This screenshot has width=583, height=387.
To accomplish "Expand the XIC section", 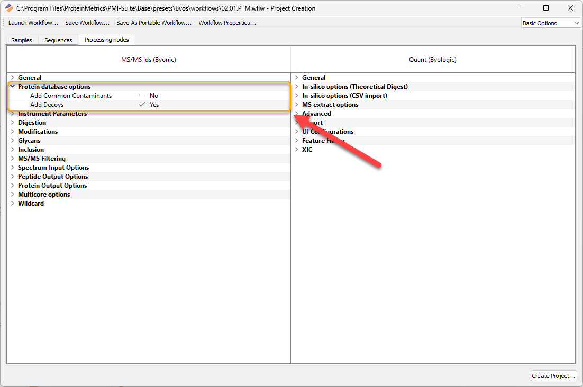I will click(x=297, y=150).
